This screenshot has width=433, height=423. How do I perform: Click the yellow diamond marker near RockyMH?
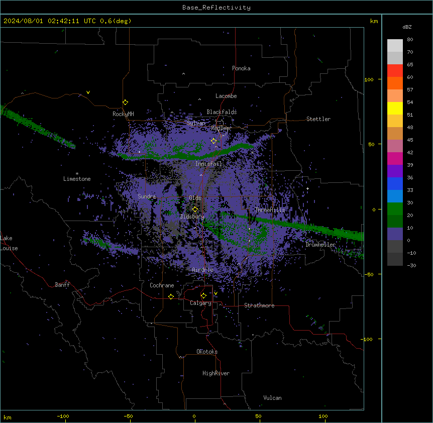click(126, 102)
